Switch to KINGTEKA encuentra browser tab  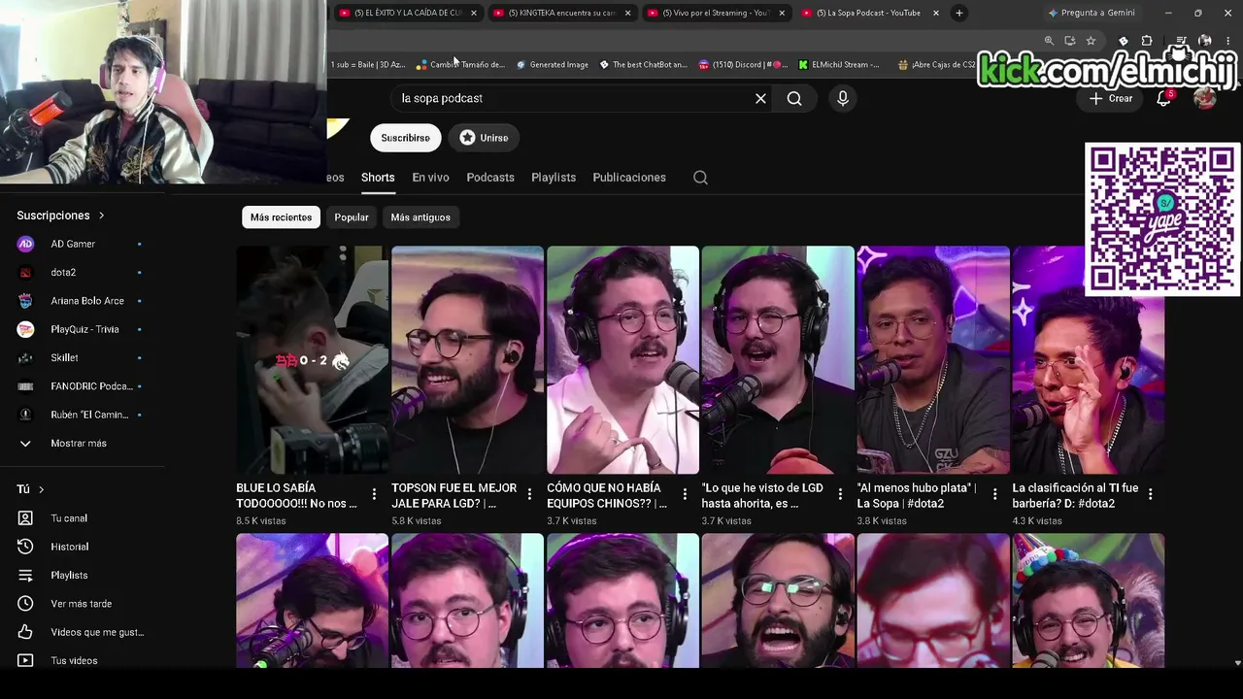point(560,13)
